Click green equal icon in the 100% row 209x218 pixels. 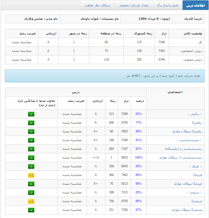coord(31,158)
